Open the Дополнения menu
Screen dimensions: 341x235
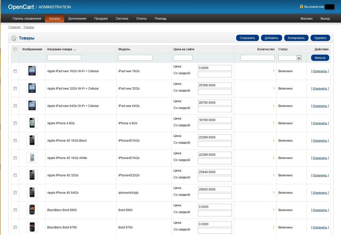click(x=77, y=19)
